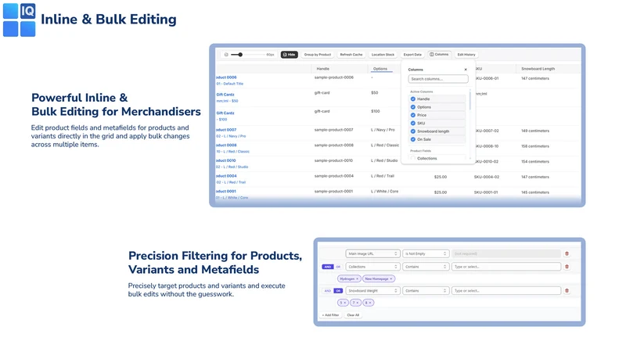Click the image size slider handle
This screenshot has width=626, height=352.
[240, 55]
